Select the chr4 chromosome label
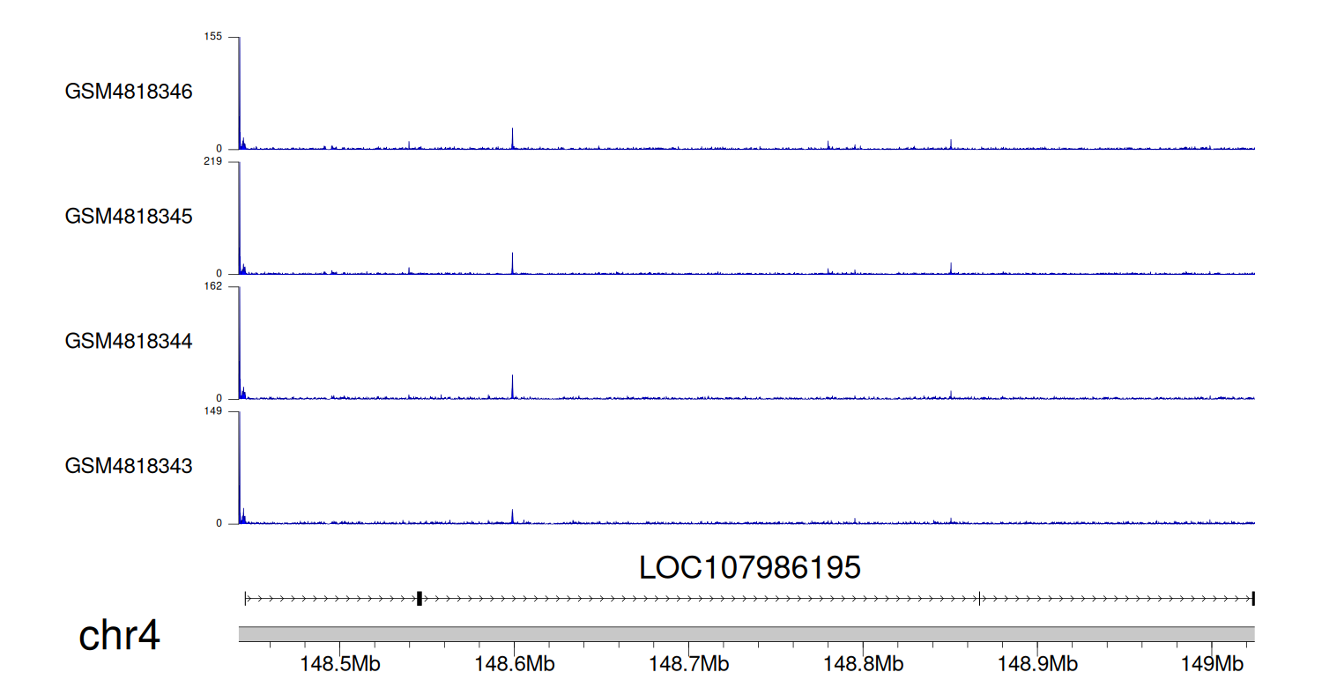Viewport: 1322px width, 687px height. pyautogui.click(x=119, y=636)
